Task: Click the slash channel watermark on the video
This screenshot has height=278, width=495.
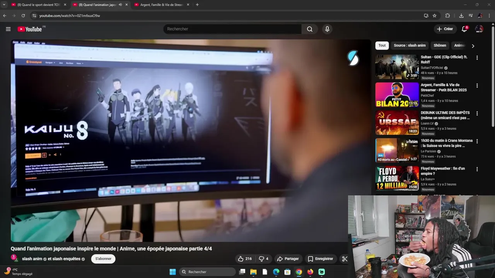Action: point(353,58)
